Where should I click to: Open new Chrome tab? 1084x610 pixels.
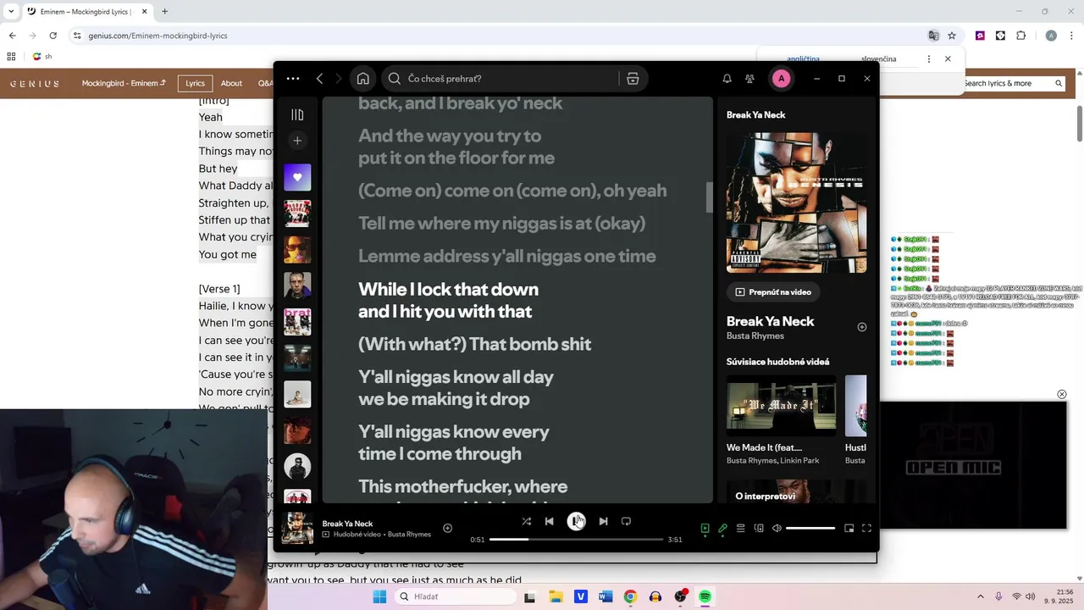click(x=164, y=11)
